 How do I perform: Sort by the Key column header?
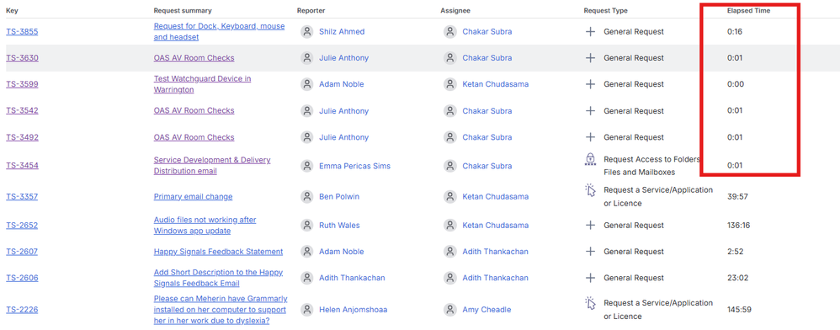point(11,10)
